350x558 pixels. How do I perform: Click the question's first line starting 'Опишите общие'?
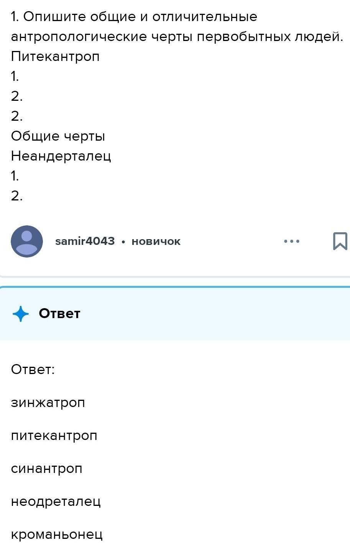(x=134, y=17)
